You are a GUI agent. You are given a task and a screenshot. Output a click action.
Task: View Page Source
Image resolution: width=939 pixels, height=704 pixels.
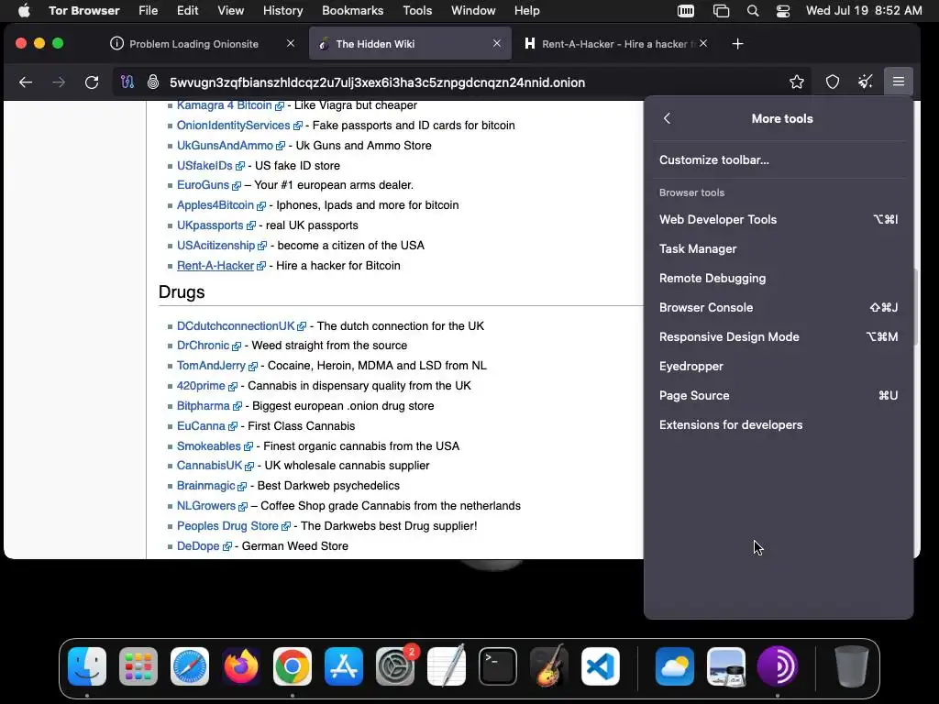click(778, 396)
